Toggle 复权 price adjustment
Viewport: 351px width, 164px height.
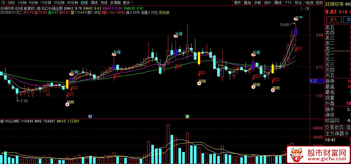[x=237, y=3]
